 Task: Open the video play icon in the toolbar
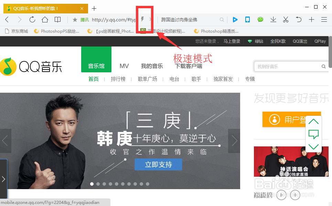click(x=235, y=20)
